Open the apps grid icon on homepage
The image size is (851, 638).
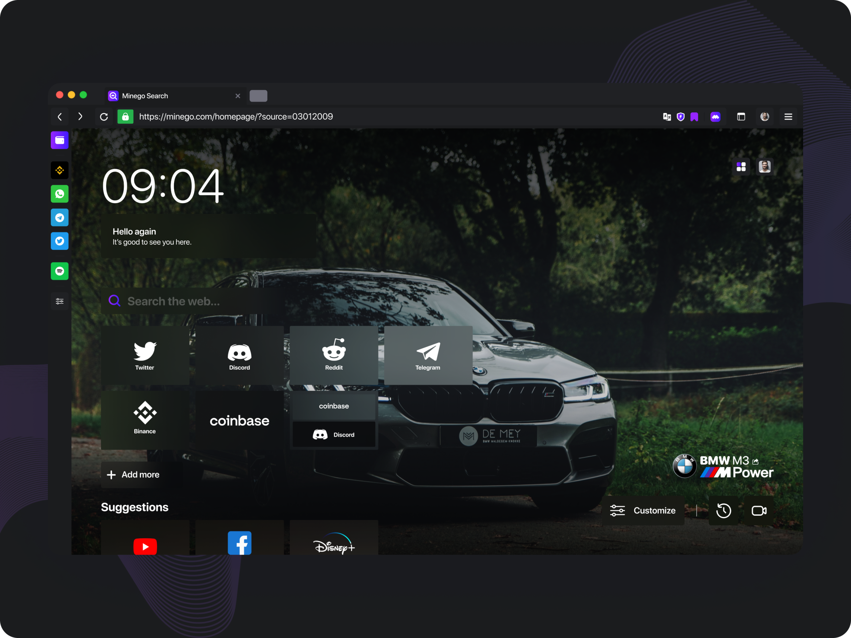pyautogui.click(x=741, y=166)
